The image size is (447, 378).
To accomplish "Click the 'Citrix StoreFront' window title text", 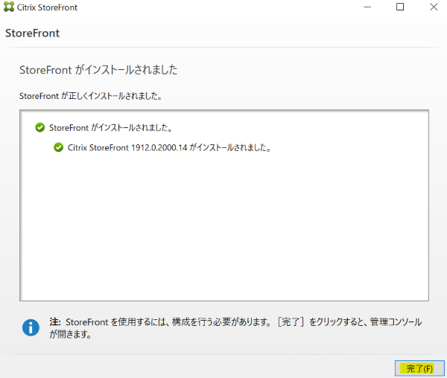I will [x=47, y=7].
